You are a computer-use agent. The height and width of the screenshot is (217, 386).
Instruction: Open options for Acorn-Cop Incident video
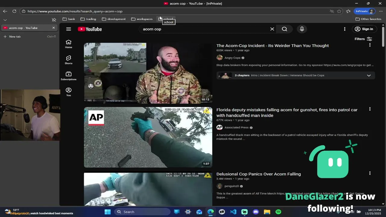(370, 45)
